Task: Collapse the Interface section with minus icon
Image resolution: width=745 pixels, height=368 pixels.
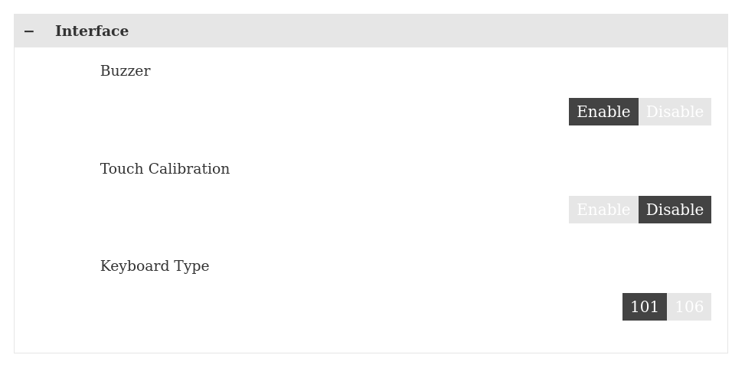Action: coord(29,31)
